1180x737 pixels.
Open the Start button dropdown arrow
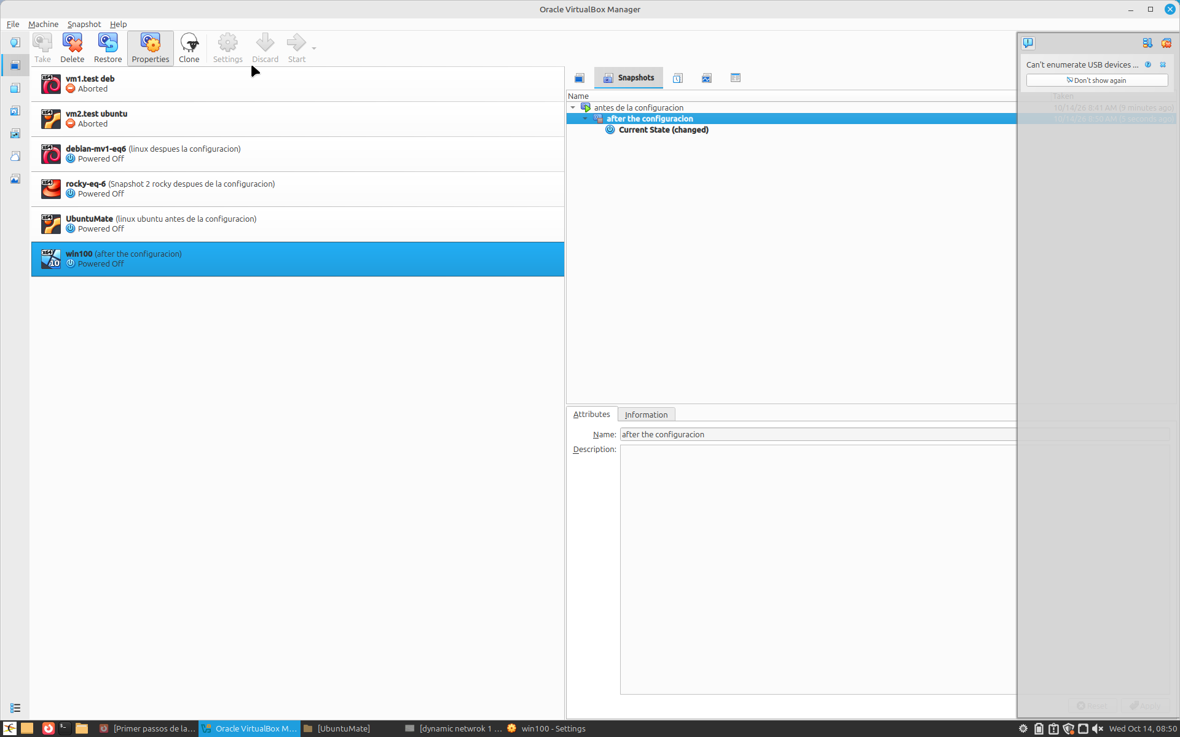pos(314,48)
